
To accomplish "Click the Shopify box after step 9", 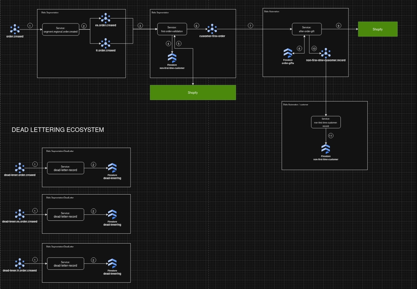I will coord(377,29).
